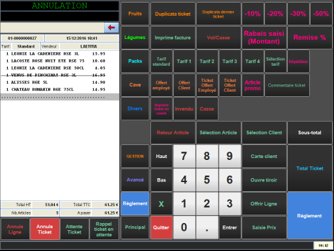Click Rabais saisi (Montant) button
The height and width of the screenshot is (251, 334).
(264, 38)
